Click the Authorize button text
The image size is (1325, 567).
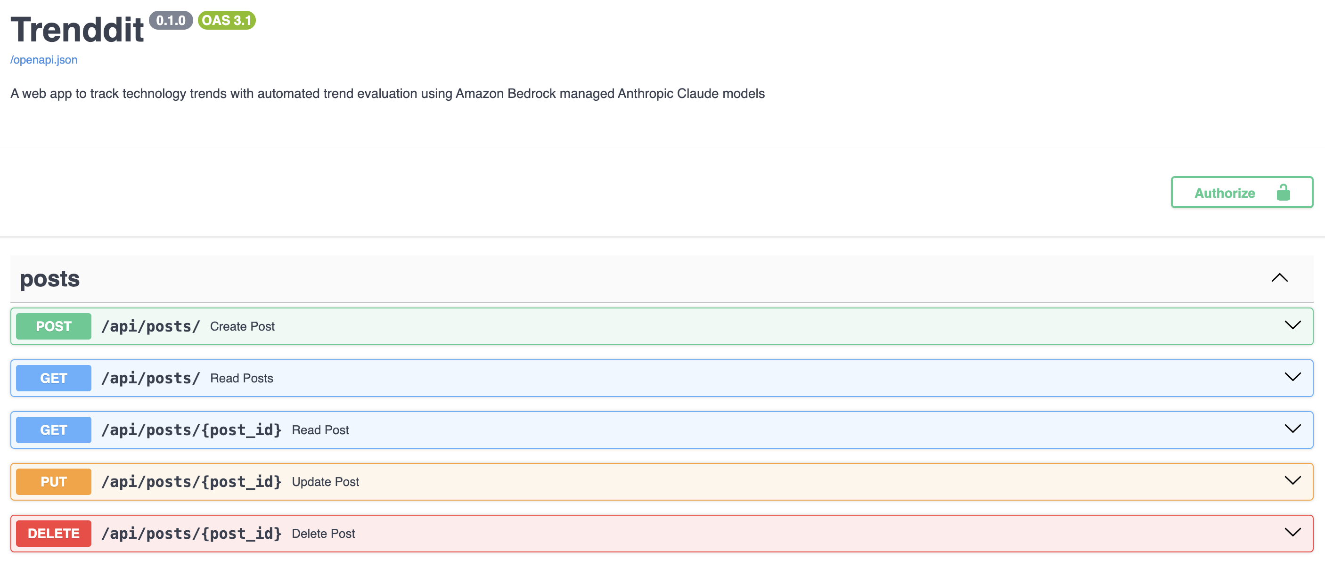[x=1224, y=193]
